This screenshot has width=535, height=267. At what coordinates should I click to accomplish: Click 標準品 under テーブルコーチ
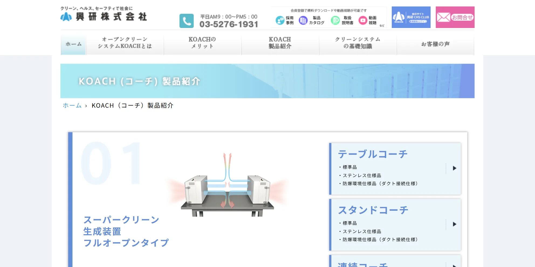coord(349,167)
